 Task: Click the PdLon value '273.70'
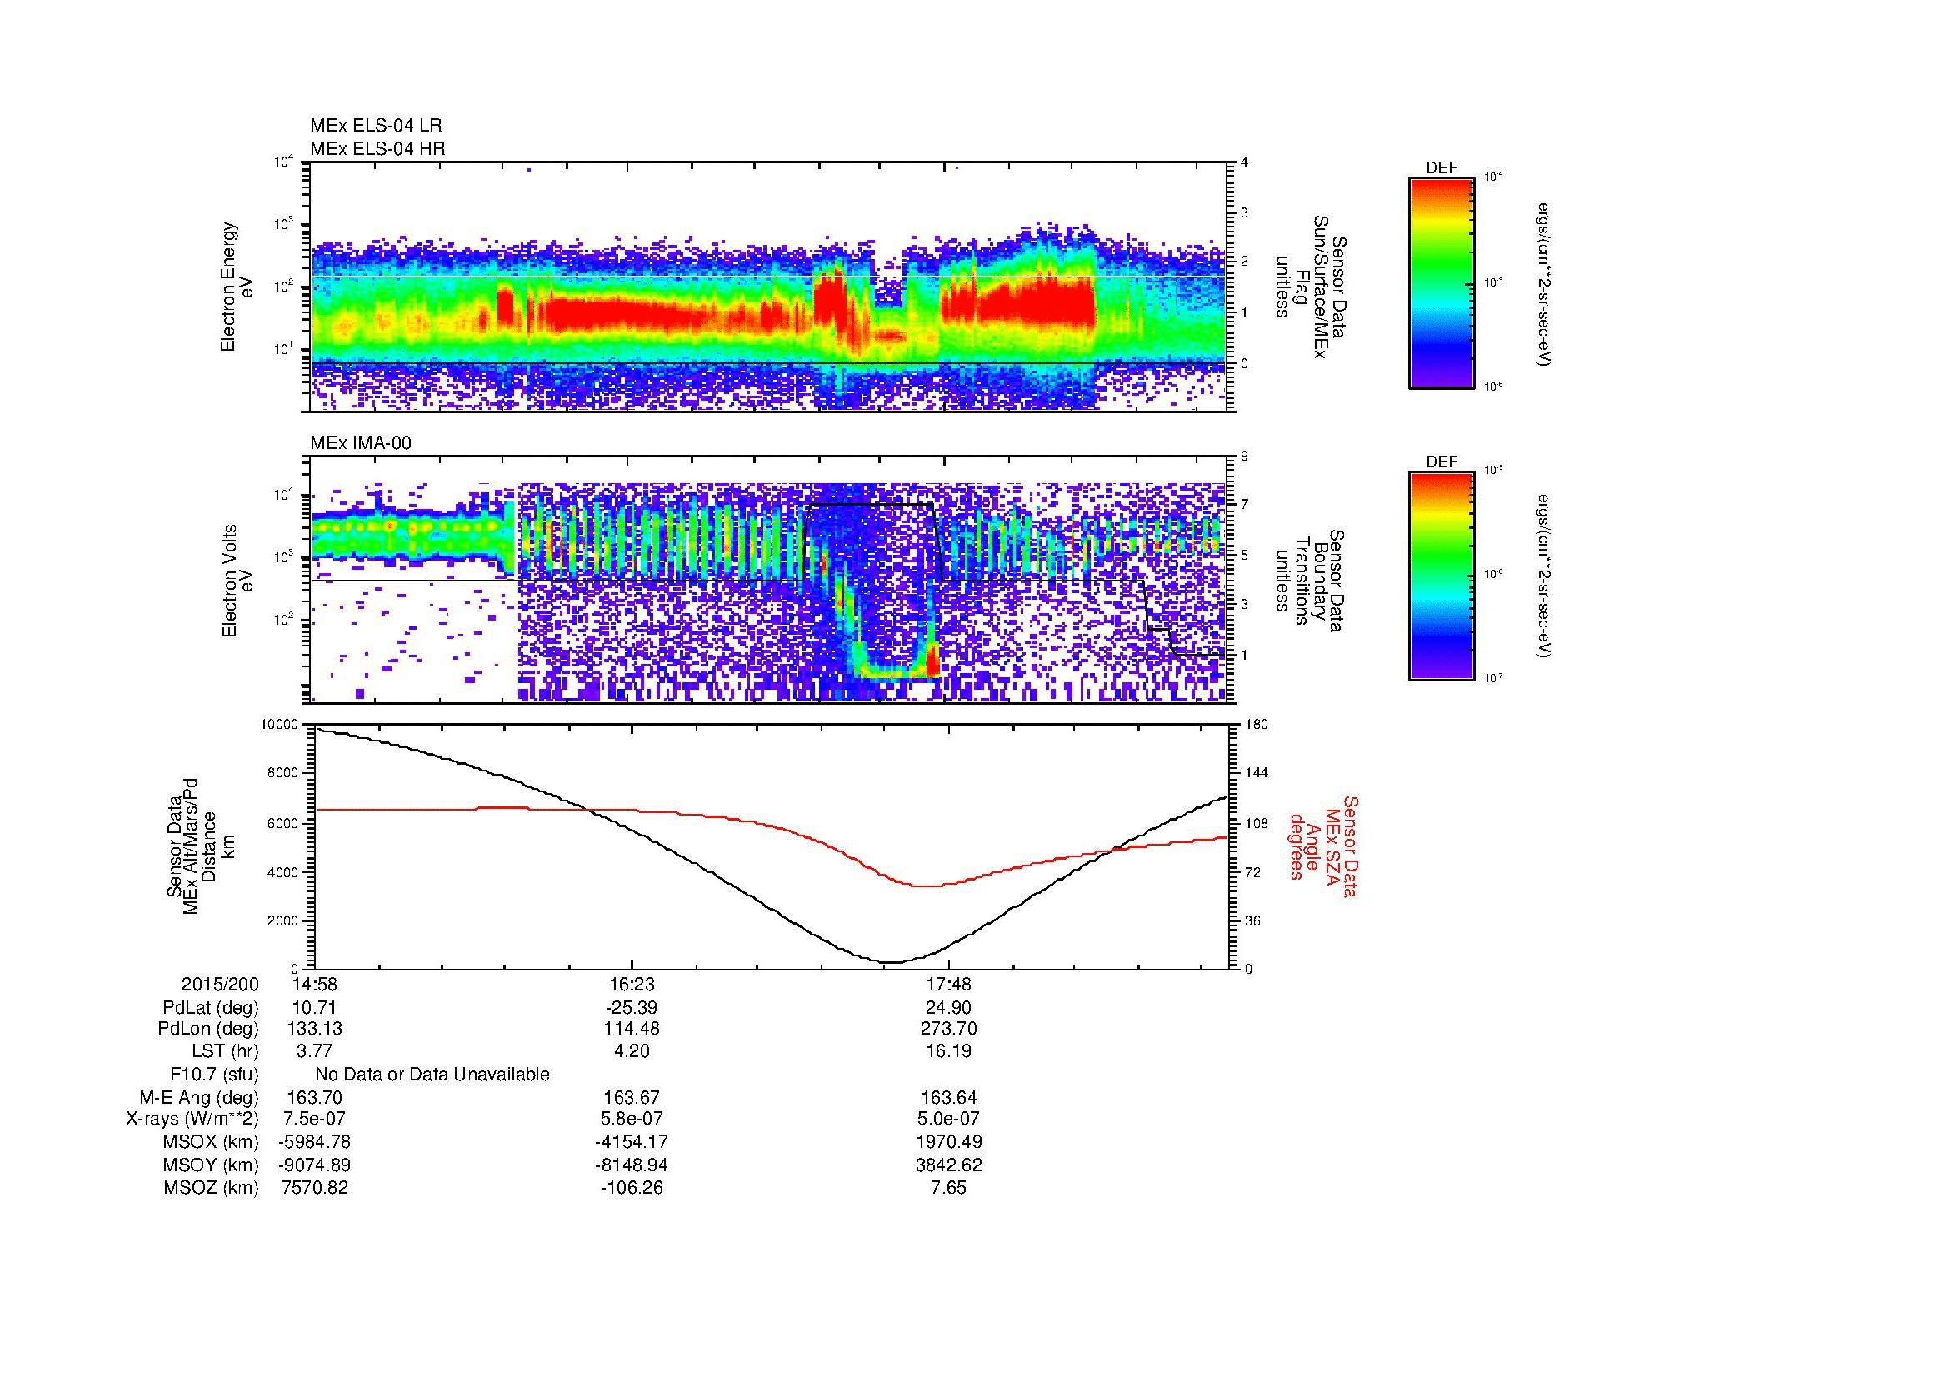pos(949,1029)
